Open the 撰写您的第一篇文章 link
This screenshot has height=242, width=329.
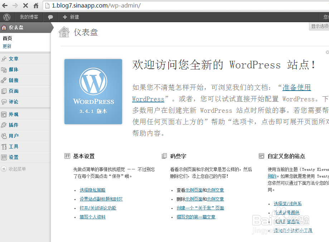pos(196,217)
